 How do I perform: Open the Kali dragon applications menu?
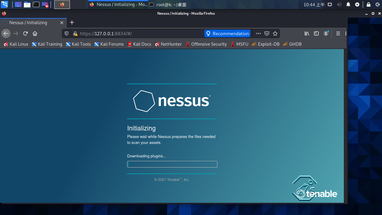point(4,4)
